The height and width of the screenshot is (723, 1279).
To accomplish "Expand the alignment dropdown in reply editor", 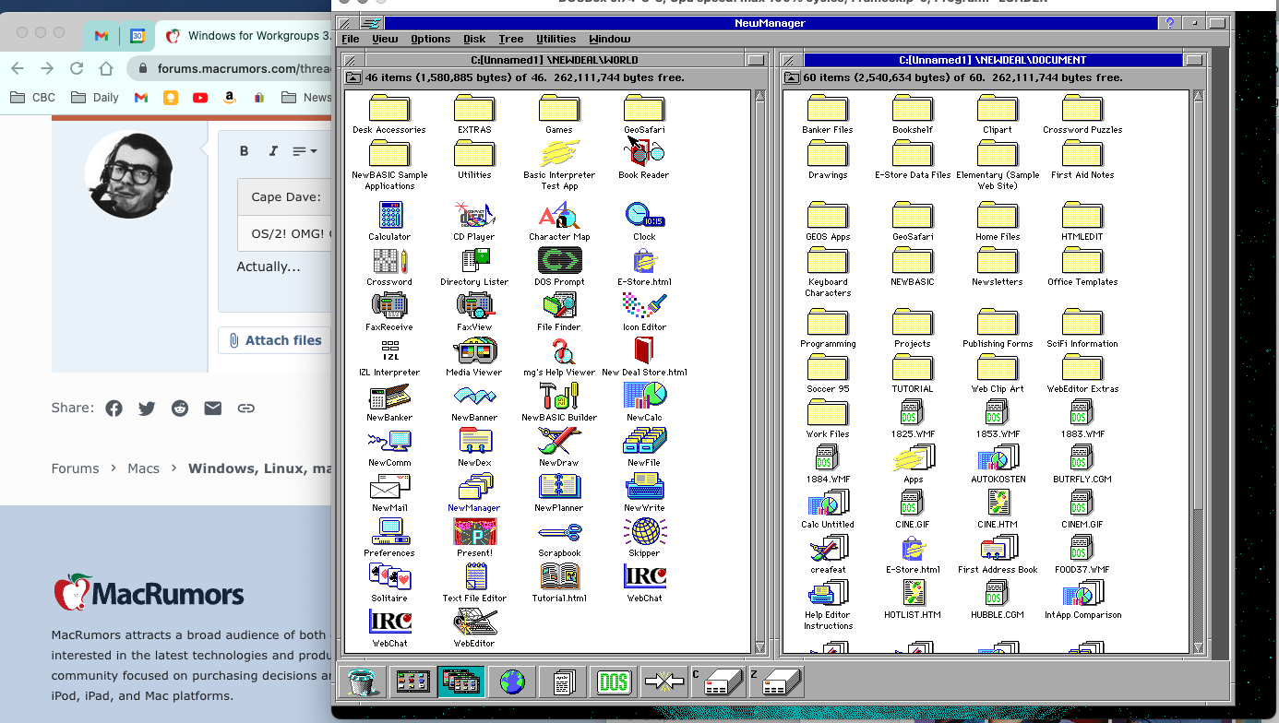I will tap(305, 151).
